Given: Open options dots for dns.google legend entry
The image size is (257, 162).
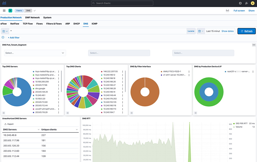Looking at the screenshot, I should click(x=59, y=89).
